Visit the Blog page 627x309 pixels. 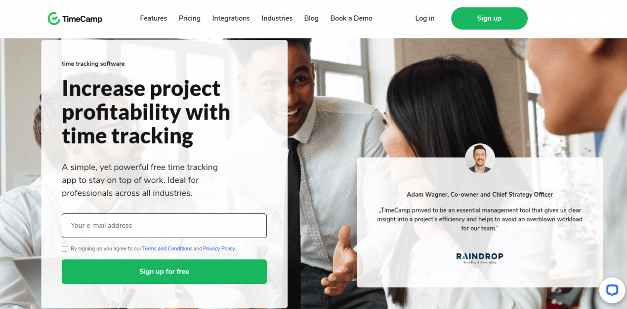(x=311, y=18)
